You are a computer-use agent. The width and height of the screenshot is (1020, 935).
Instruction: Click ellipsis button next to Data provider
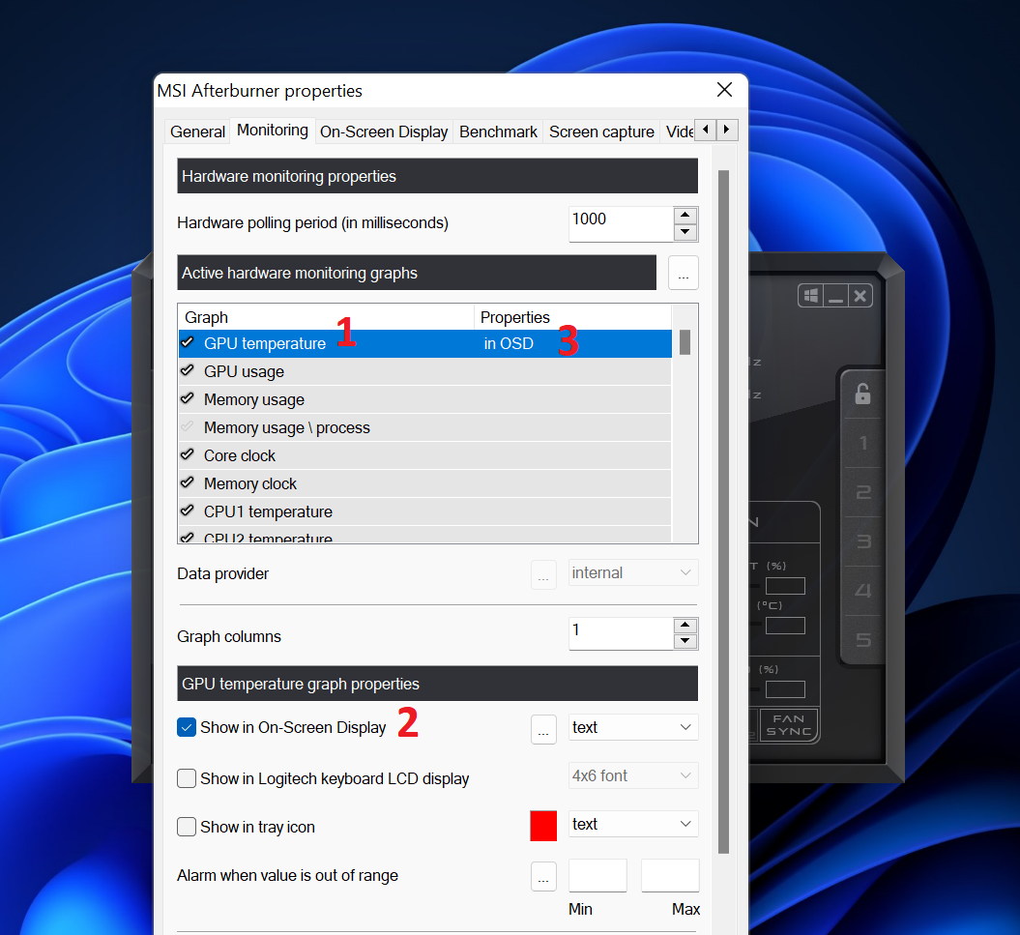click(543, 574)
